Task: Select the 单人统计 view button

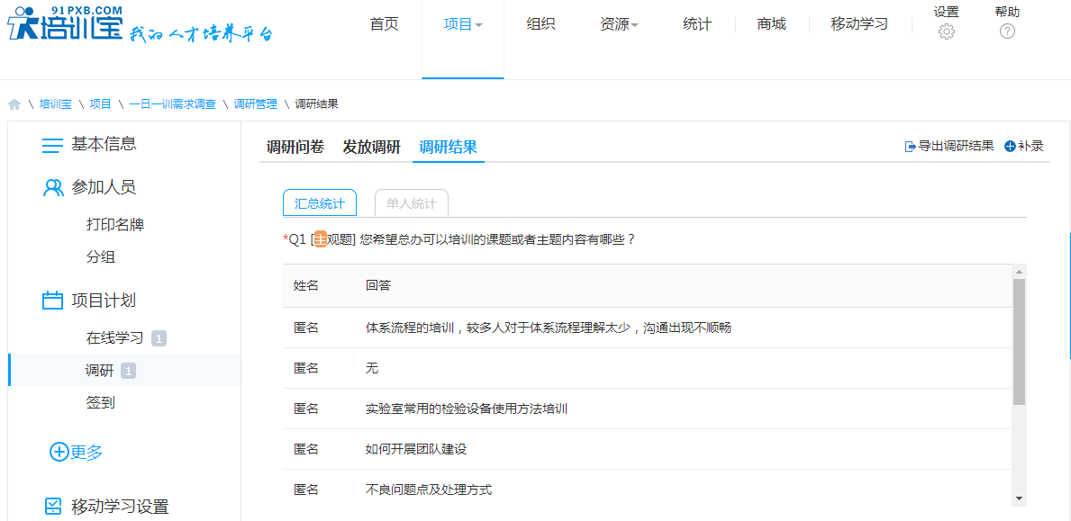Action: click(411, 203)
